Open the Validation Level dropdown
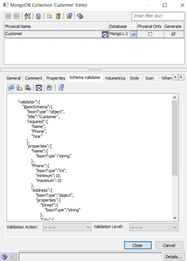The image size is (187, 261). click(154, 227)
